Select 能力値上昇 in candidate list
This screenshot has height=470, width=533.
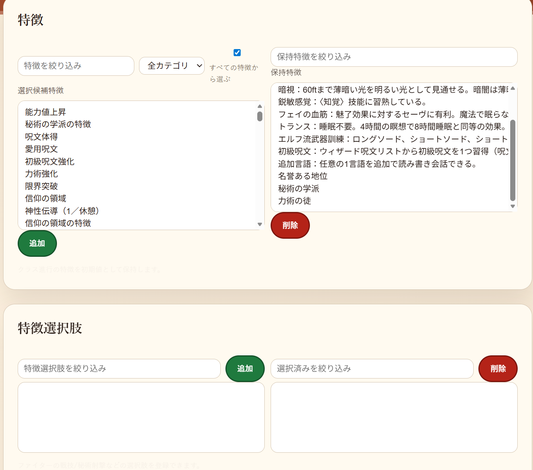(x=46, y=112)
